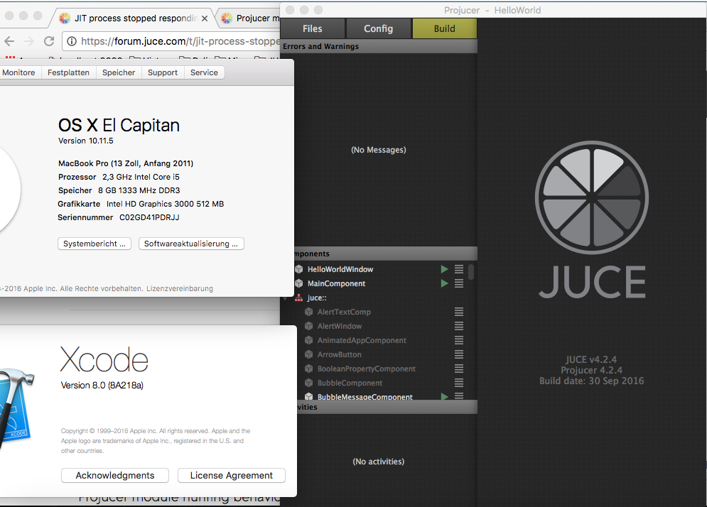707x507 pixels.
Task: Select the Build tab in Projucer
Action: (445, 28)
